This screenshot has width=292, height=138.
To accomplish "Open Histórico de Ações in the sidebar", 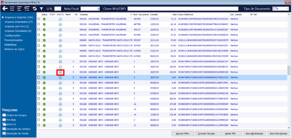I will click(15, 49).
